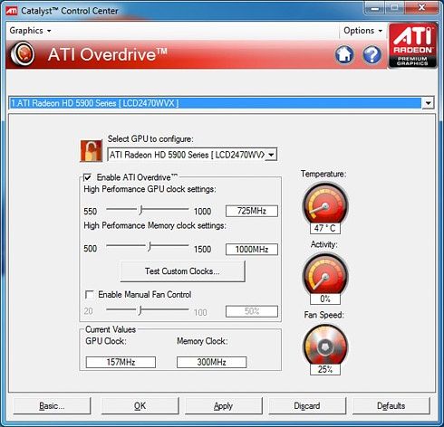This screenshot has height=427, width=444.
Task: Click the padlock unlock Overdrive icon
Action: pos(91,151)
